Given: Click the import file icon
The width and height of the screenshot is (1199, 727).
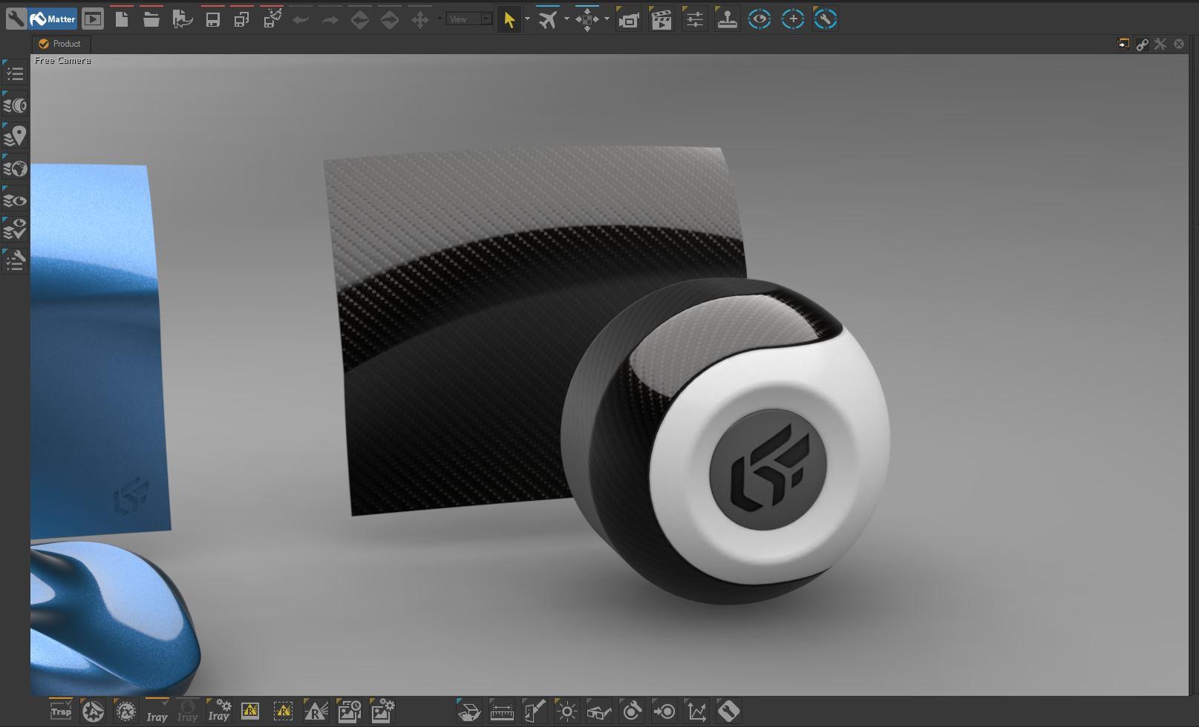Looking at the screenshot, I should click(x=182, y=19).
